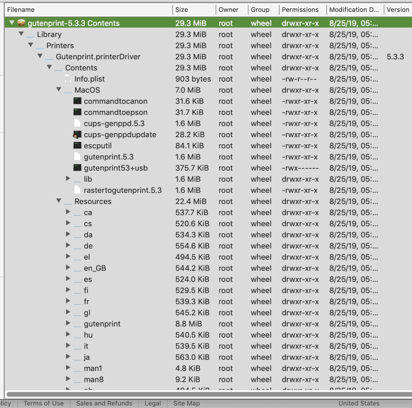Click the Printers folder icon
This screenshot has height=408, width=412.
(x=40, y=47)
